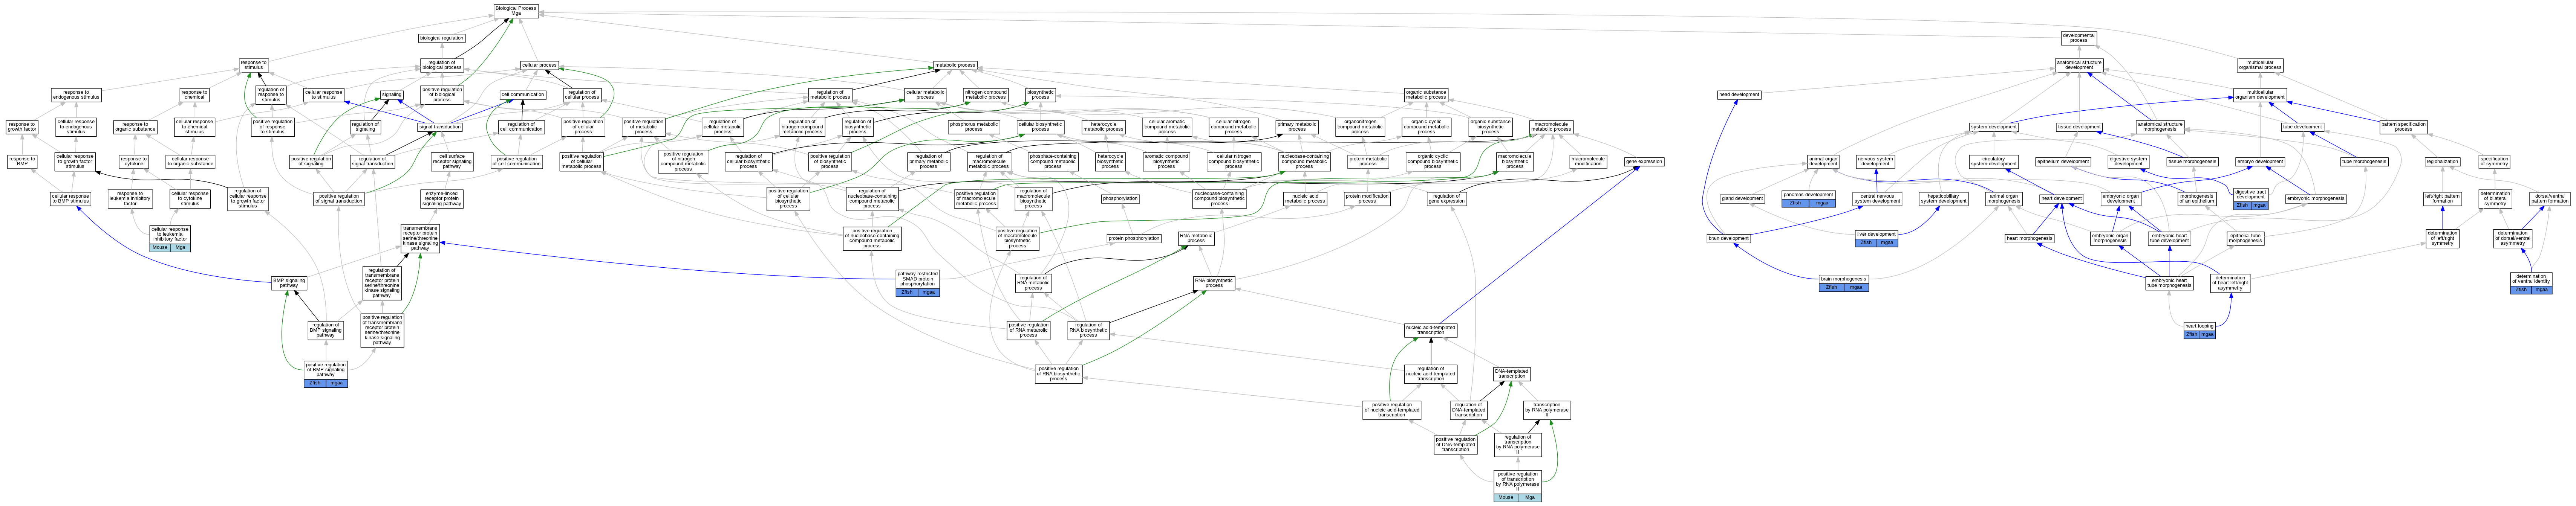
Task: Select the 'BMP signaling pathway' node
Action: (x=289, y=283)
